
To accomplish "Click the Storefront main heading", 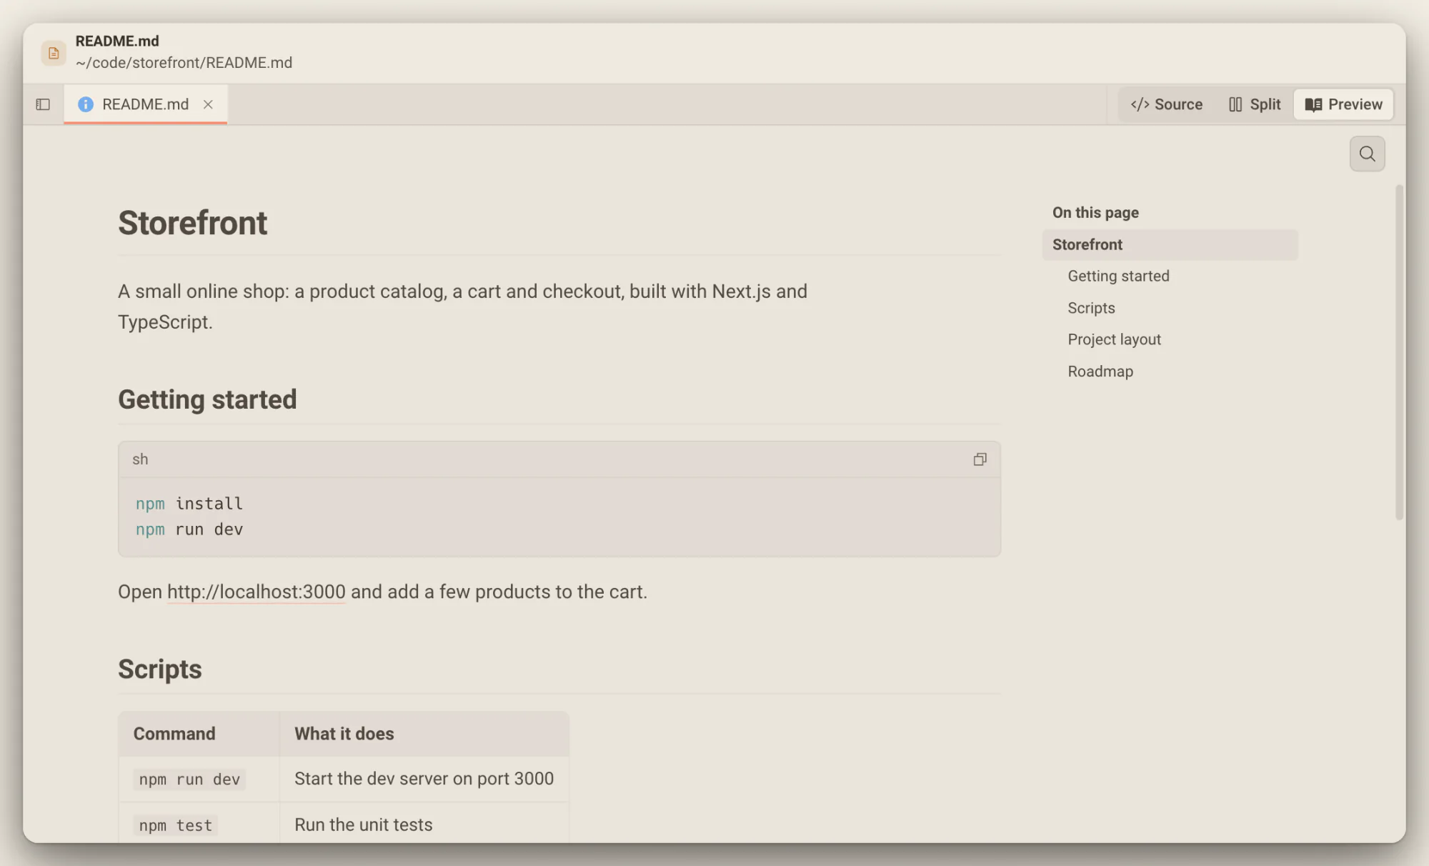I will tap(192, 223).
